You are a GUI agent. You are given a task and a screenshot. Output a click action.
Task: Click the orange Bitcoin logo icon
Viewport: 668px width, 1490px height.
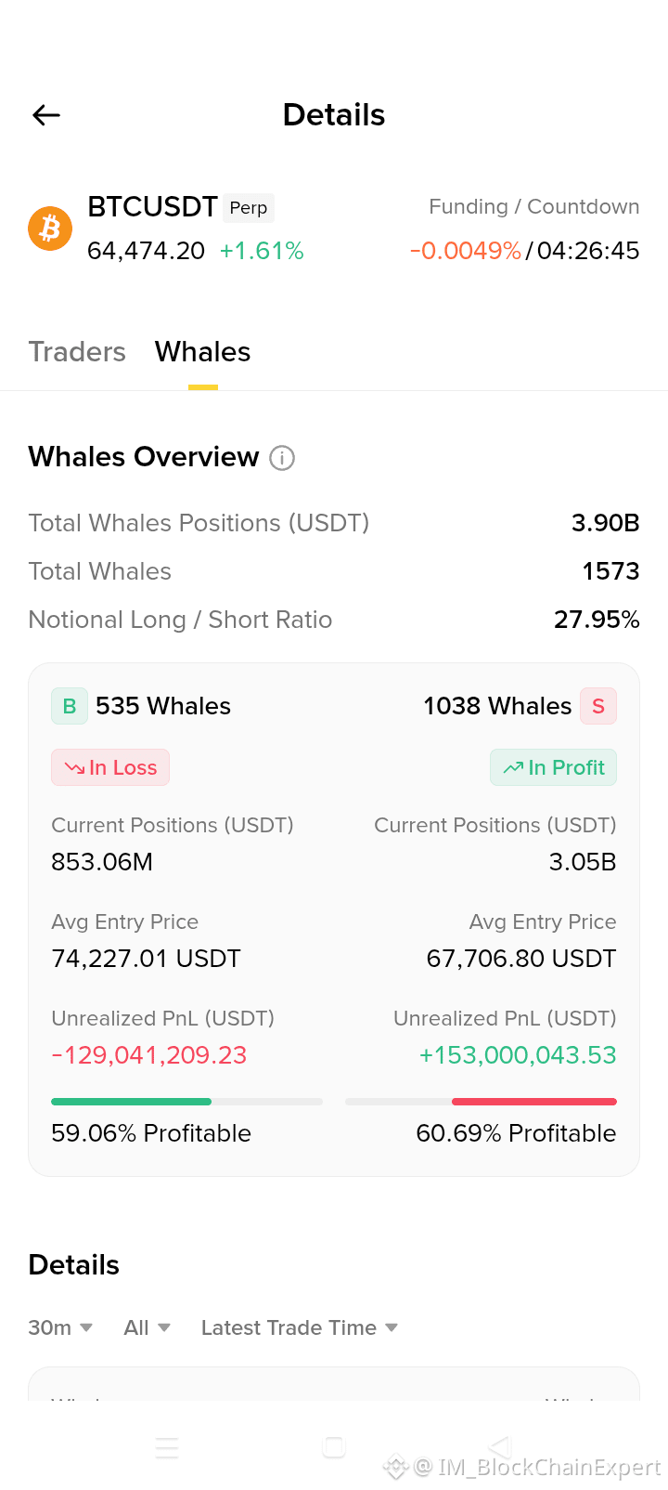[x=50, y=229]
